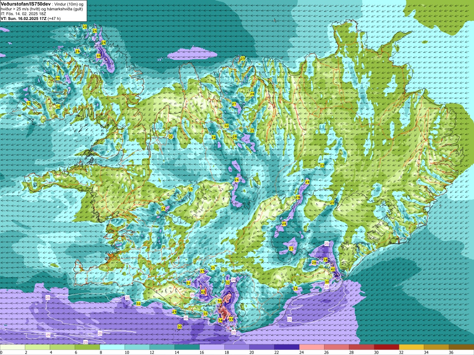
Task: Click the lavender 16–18 legend swatch
Action: 212,347
